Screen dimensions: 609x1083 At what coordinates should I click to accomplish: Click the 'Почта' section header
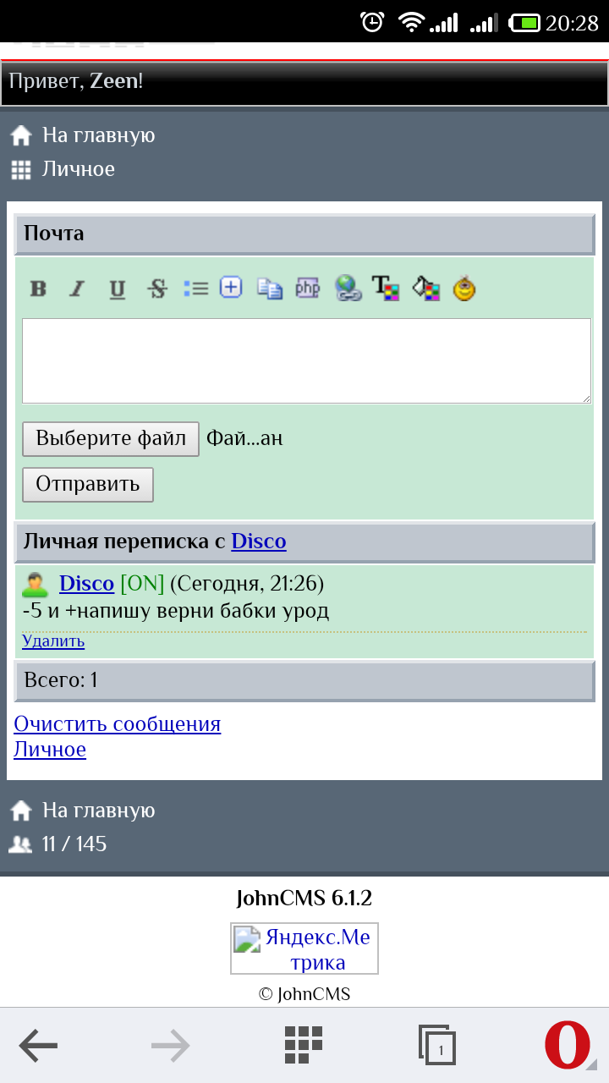coord(304,234)
